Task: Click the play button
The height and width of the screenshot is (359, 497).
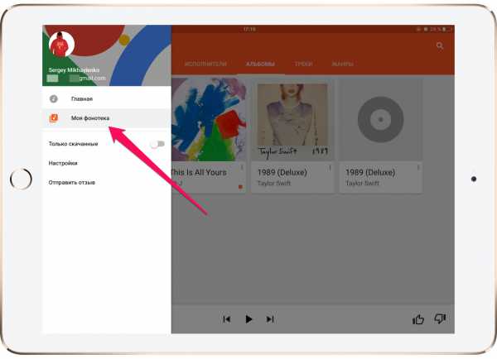Action: 248,319
